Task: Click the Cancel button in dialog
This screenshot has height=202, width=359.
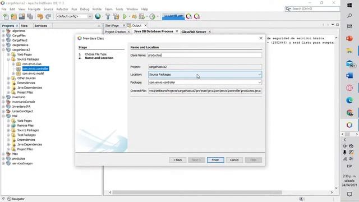Action: [x=234, y=160]
